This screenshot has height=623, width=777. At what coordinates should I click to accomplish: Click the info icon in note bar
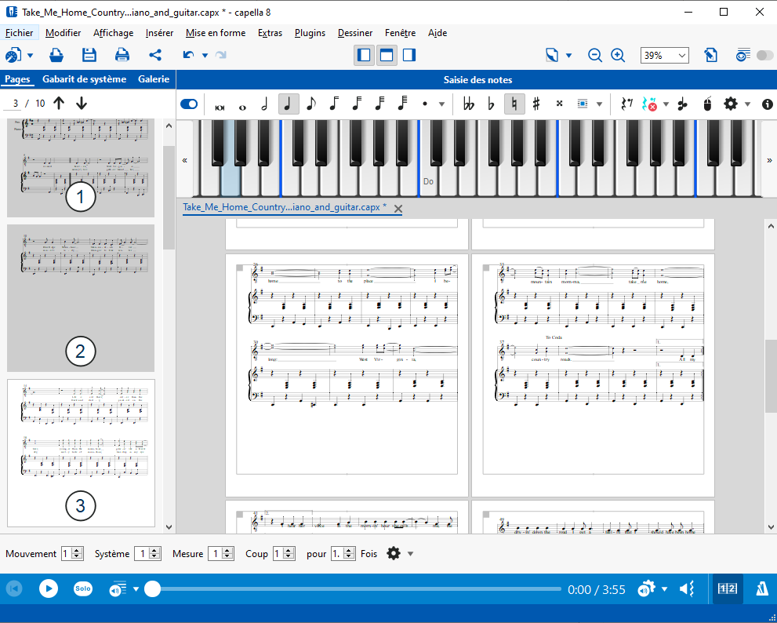coord(767,104)
